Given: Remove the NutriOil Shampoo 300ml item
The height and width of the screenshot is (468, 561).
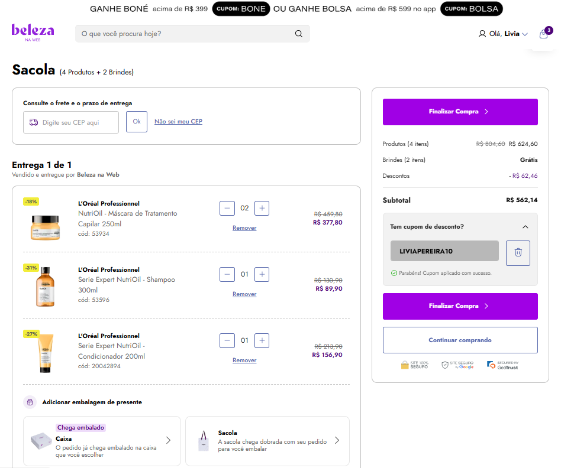Looking at the screenshot, I should (x=244, y=294).
